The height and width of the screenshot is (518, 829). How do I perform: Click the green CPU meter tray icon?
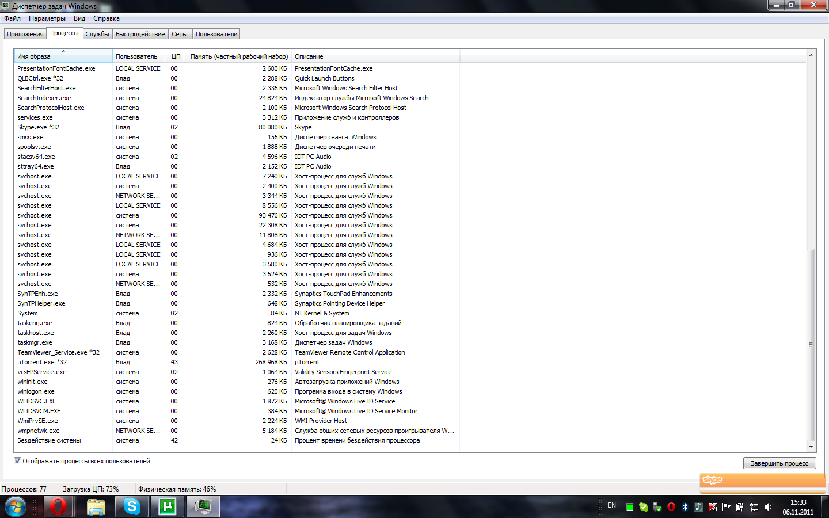coord(630,507)
